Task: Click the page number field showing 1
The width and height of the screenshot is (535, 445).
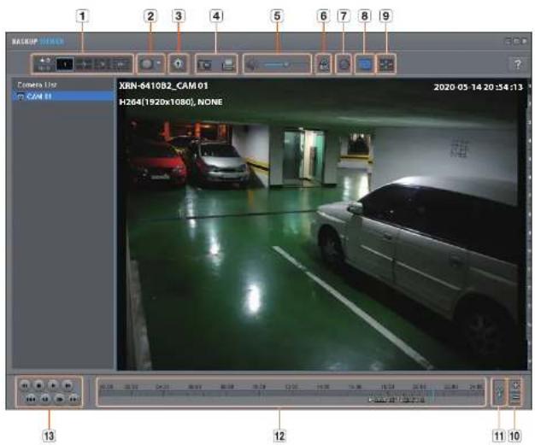Action: 64,64
